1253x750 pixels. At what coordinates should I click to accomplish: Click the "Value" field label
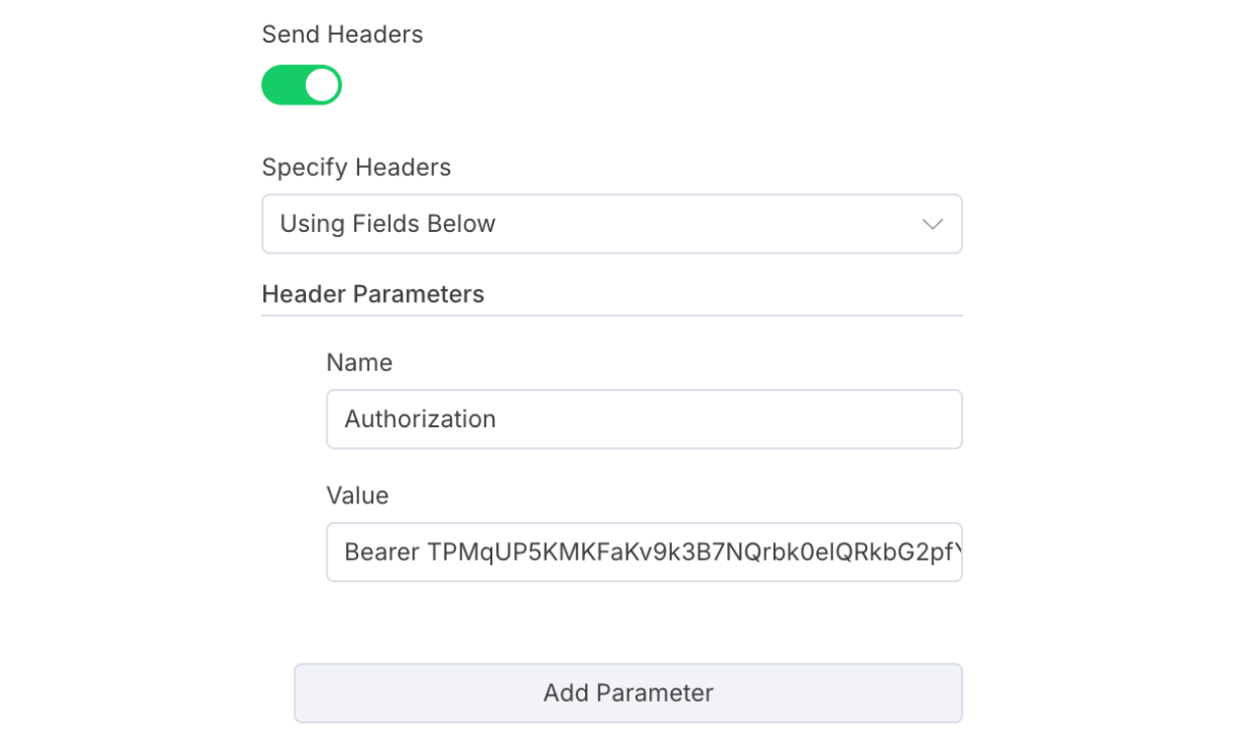pos(356,495)
